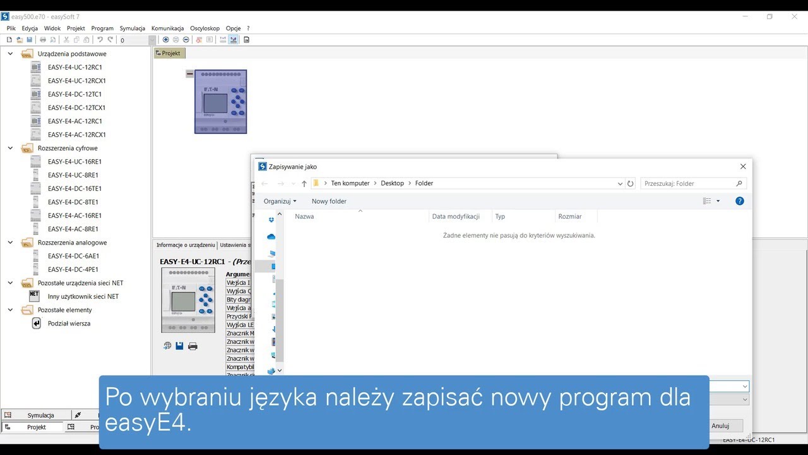Open the file name combo dropdown
Viewport: 808px width, 455px height.
pos(745,386)
